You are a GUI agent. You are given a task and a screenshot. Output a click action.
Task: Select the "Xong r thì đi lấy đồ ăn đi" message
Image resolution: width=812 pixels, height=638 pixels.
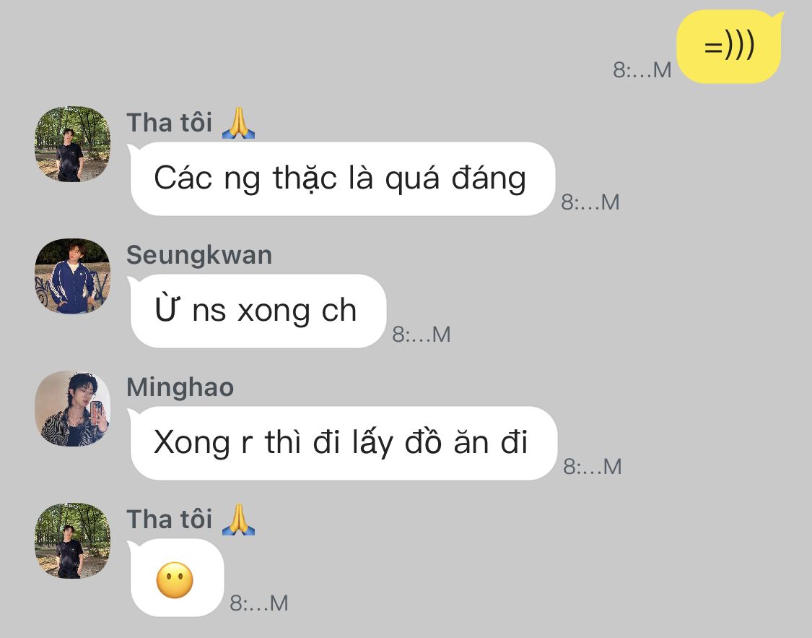pyautogui.click(x=342, y=443)
